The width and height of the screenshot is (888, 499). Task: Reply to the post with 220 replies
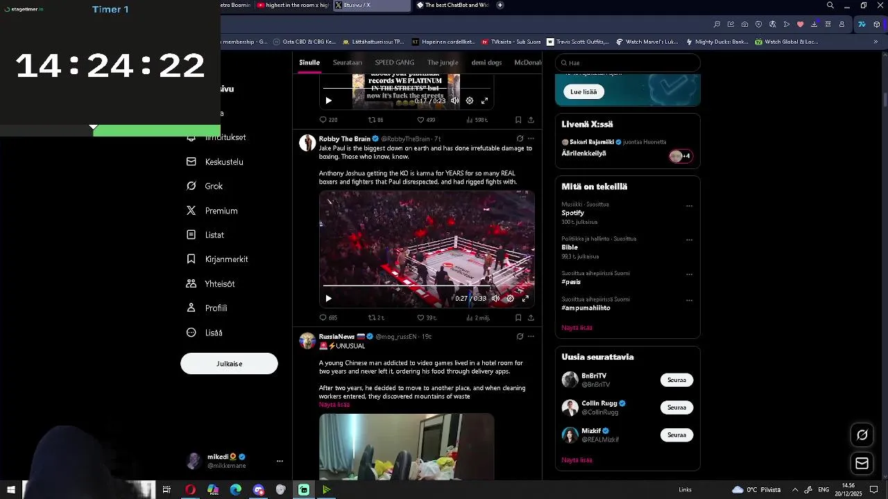pyautogui.click(x=328, y=120)
